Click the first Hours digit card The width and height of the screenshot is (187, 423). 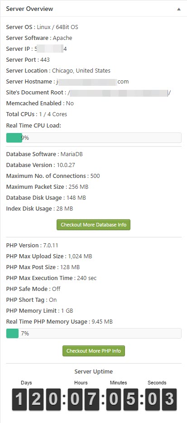(x=75, y=399)
